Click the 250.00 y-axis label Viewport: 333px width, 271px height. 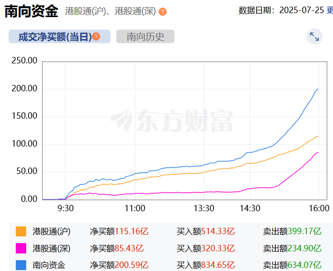pos(24,61)
